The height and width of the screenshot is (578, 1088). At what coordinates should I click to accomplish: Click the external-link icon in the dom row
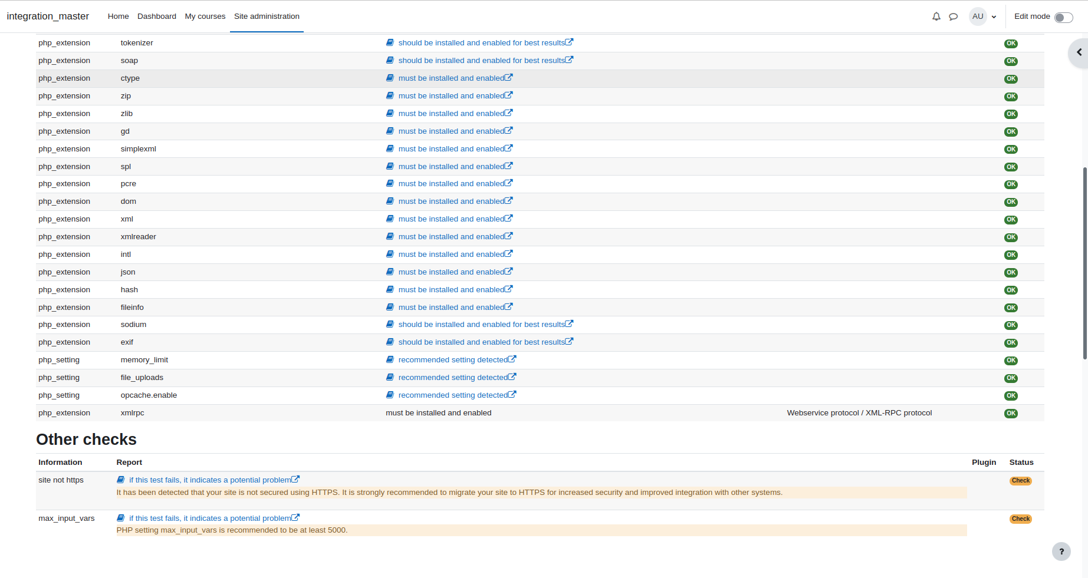(509, 200)
